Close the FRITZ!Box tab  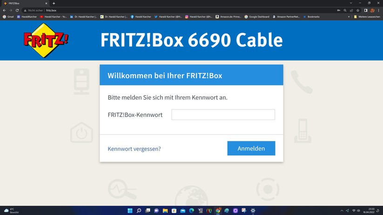(46, 3)
